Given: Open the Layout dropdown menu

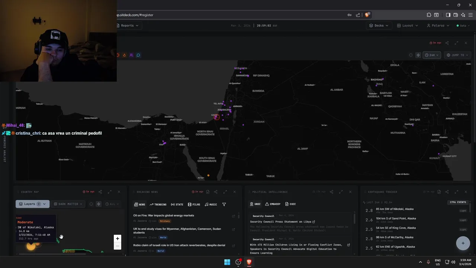Looking at the screenshot, I should pos(408,26).
